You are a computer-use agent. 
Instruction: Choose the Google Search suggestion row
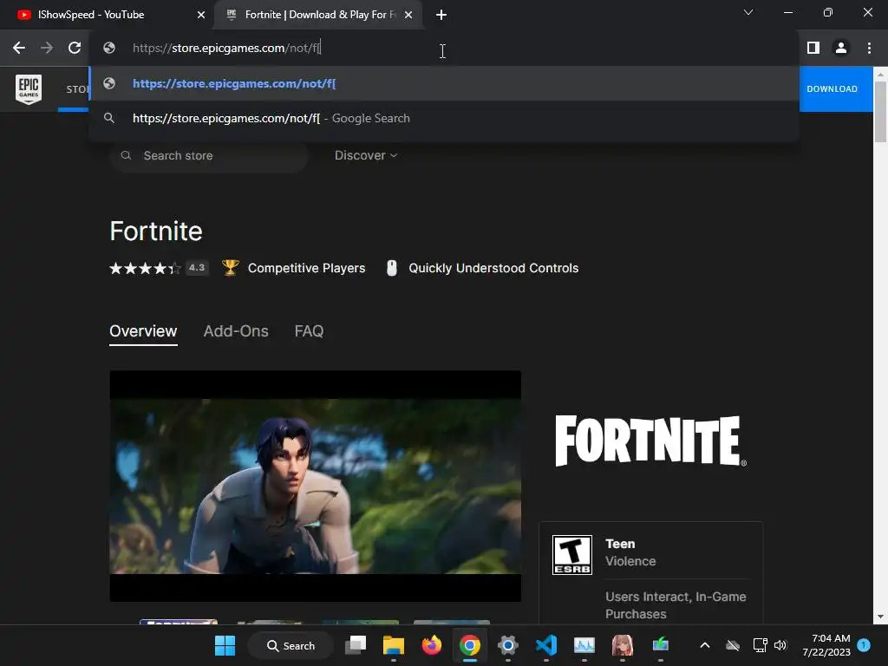pos(444,118)
